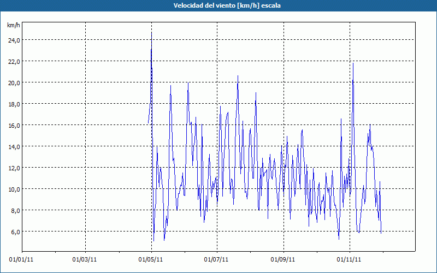Select the 24,0 y-axis label
Viewport: 437px width, 273px height.
click(x=14, y=40)
